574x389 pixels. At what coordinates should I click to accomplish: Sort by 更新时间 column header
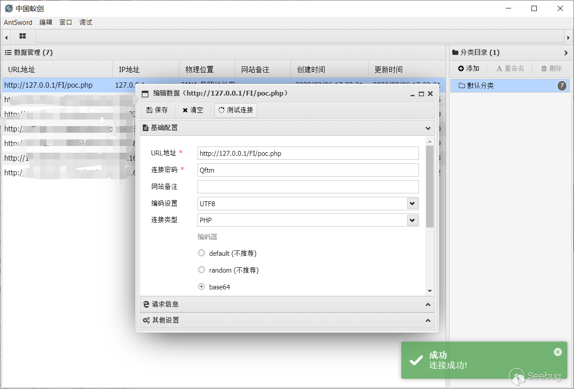click(x=407, y=69)
